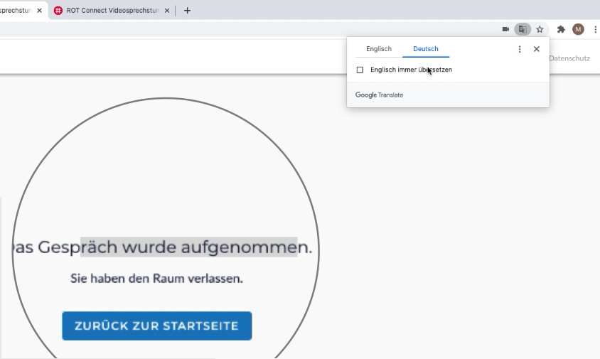Click the camera indicator in address bar
Screen dimensions: 600x359
coord(505,29)
